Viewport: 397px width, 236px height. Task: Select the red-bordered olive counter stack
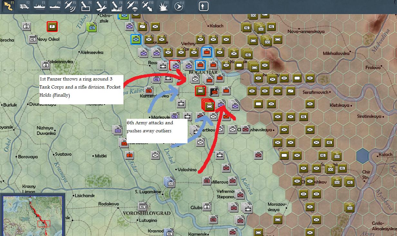[x=208, y=105]
